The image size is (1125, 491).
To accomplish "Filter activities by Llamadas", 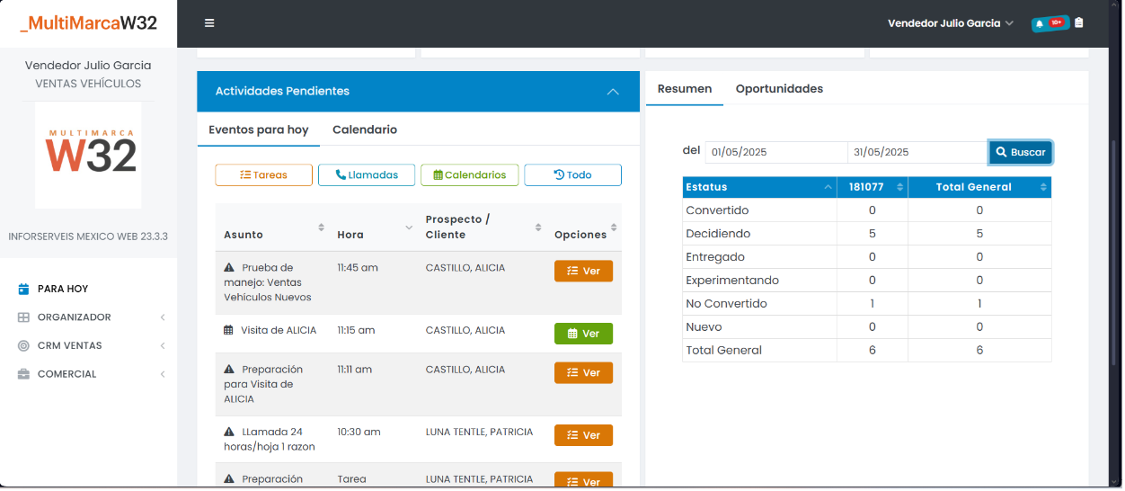I will (367, 175).
